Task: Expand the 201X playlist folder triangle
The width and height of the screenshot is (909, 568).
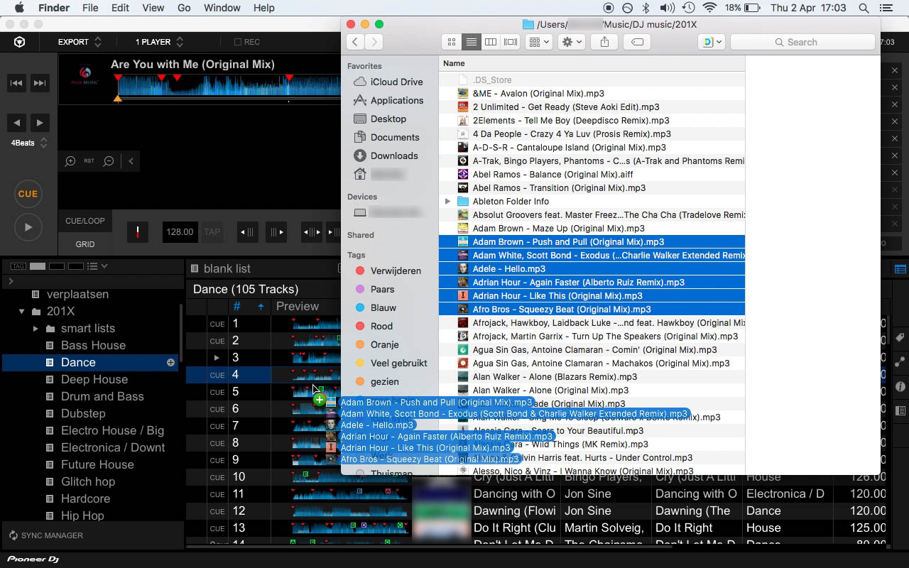Action: click(x=22, y=311)
